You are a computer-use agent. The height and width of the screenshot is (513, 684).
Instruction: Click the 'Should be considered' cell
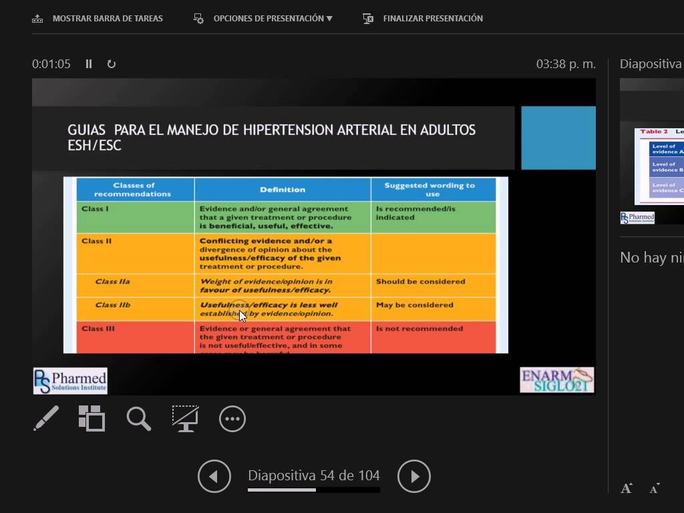(x=433, y=285)
